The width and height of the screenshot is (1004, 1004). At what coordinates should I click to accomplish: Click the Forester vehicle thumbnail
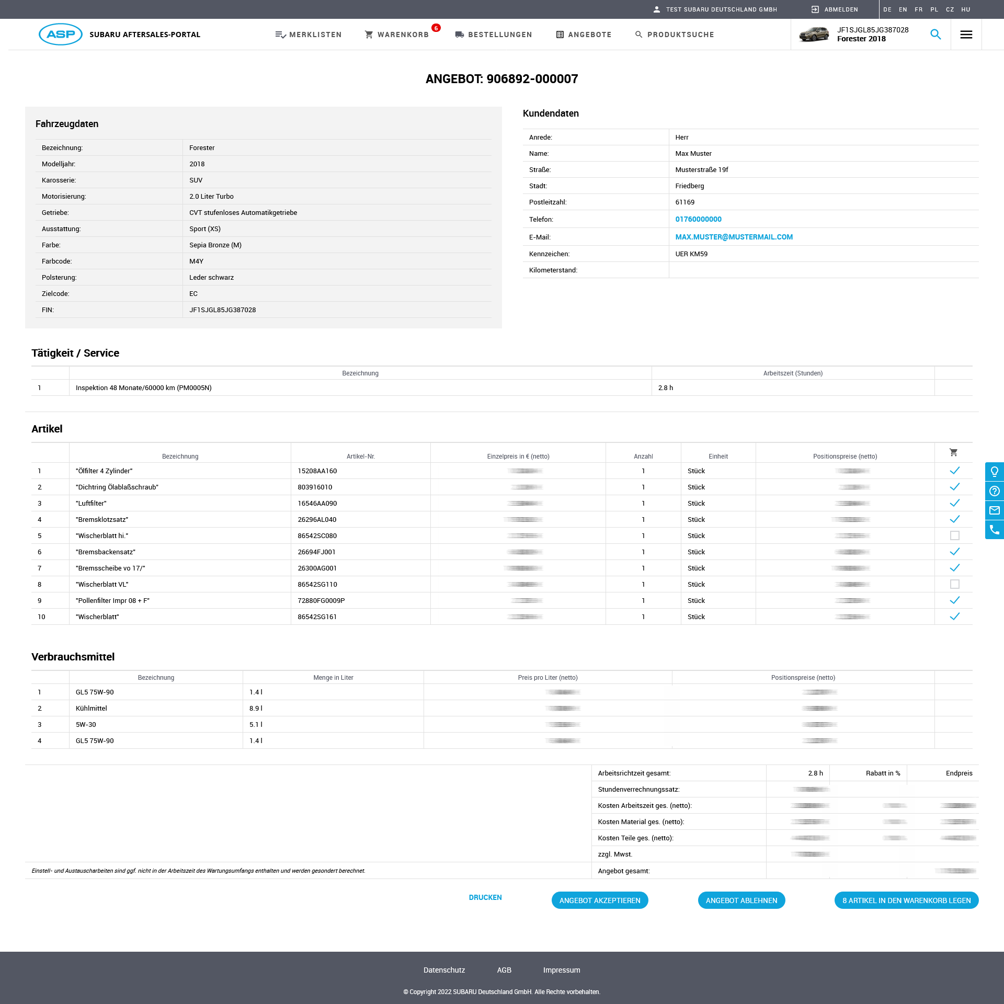814,35
